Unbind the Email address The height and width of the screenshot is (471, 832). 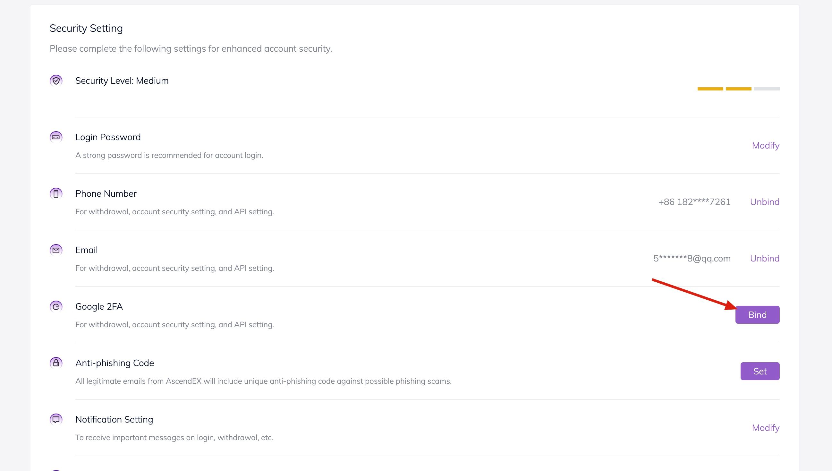[x=764, y=259]
